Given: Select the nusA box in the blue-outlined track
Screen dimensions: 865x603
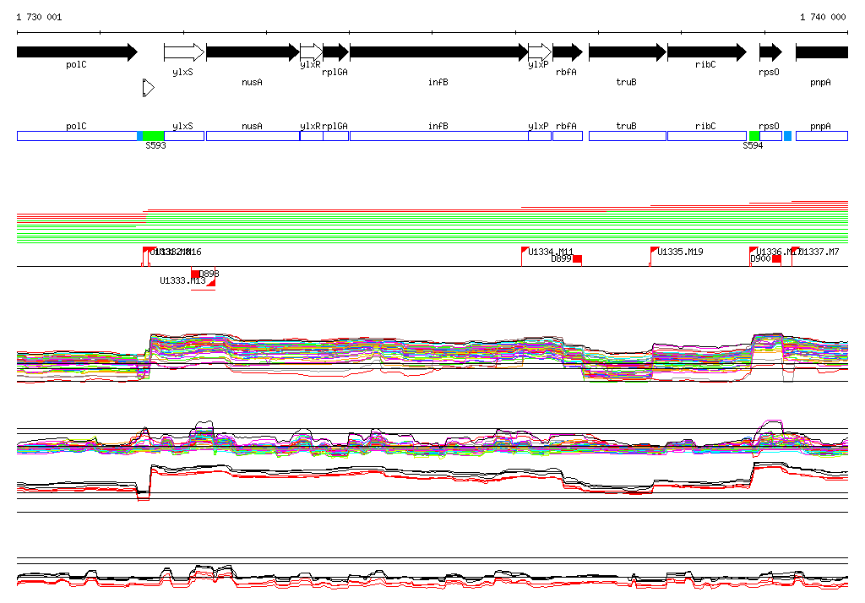Looking at the screenshot, I should coord(253,136).
